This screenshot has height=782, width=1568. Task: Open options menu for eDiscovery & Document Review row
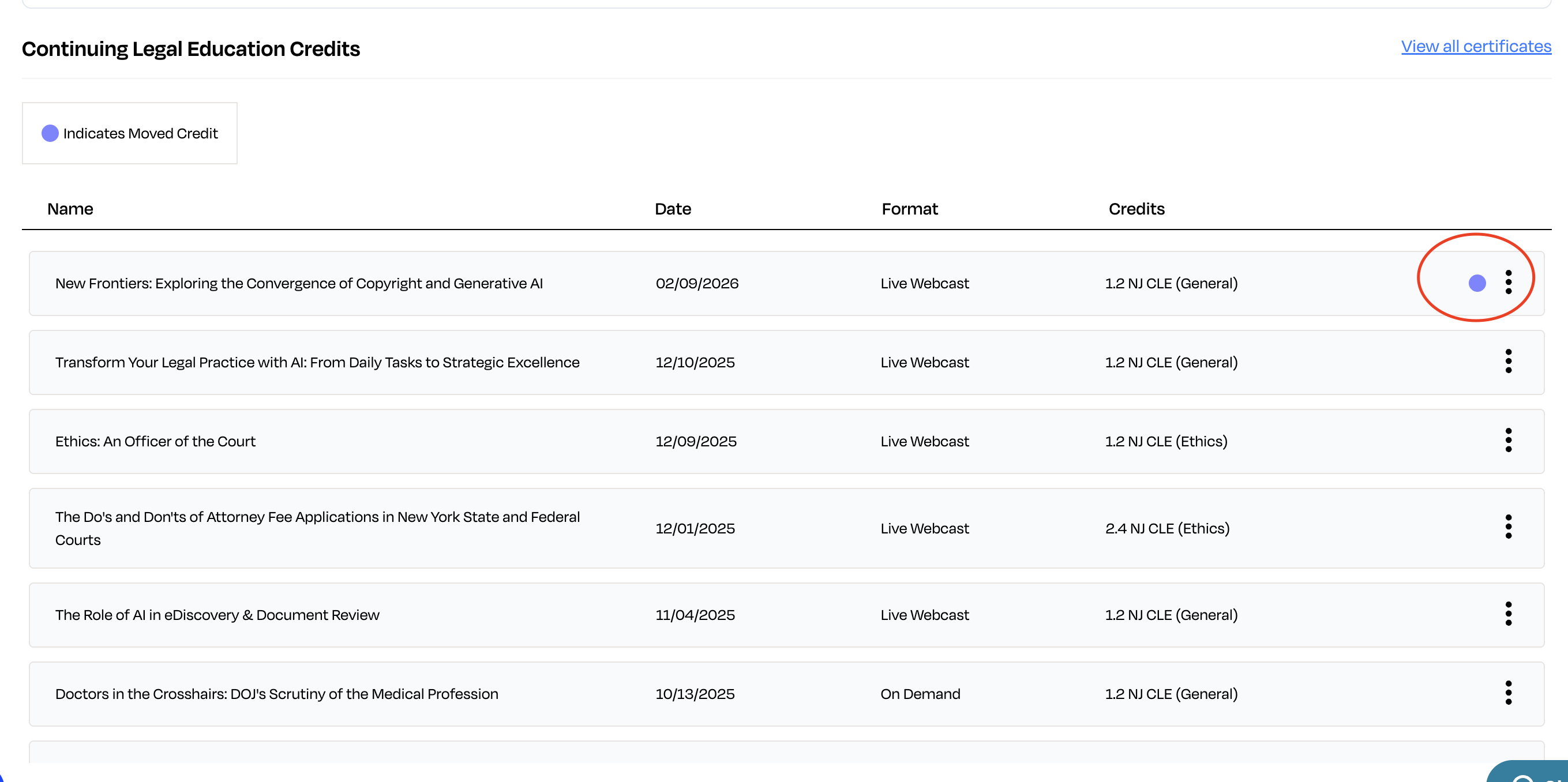coord(1509,614)
